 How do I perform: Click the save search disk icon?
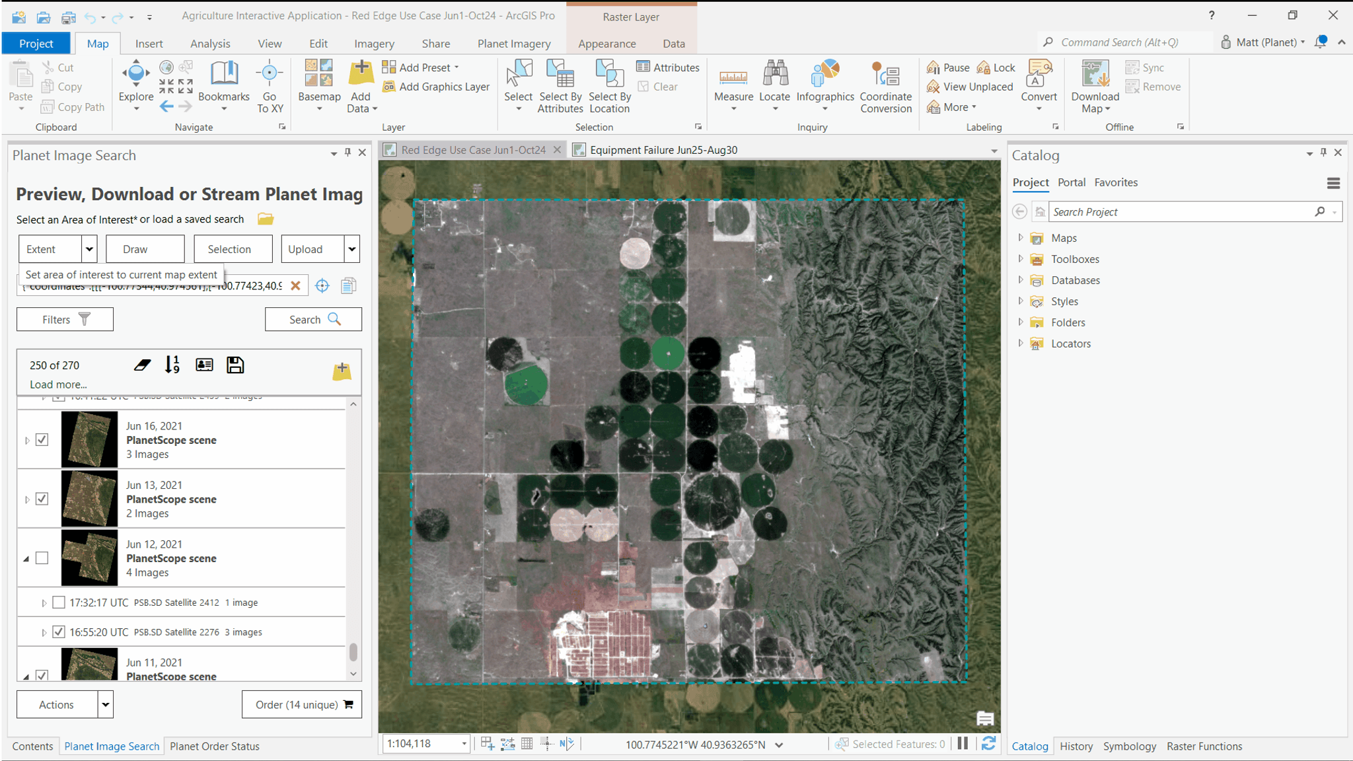[235, 365]
